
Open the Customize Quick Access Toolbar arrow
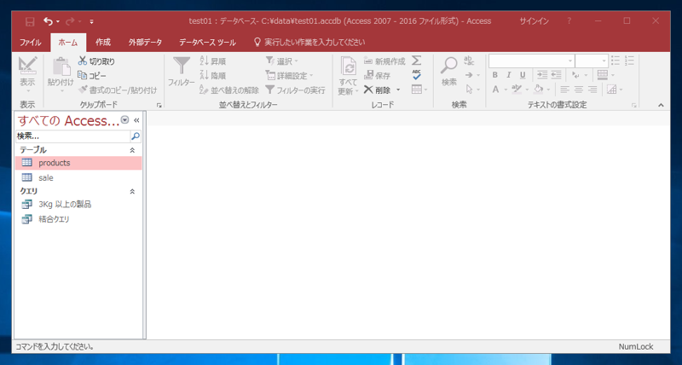point(92,21)
